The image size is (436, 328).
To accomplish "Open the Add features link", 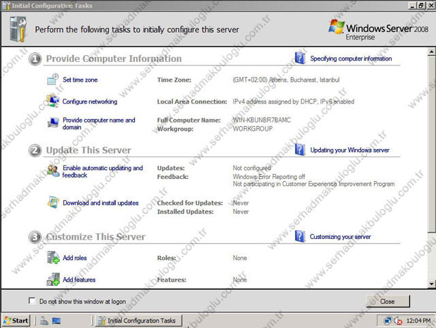I will click(79, 280).
